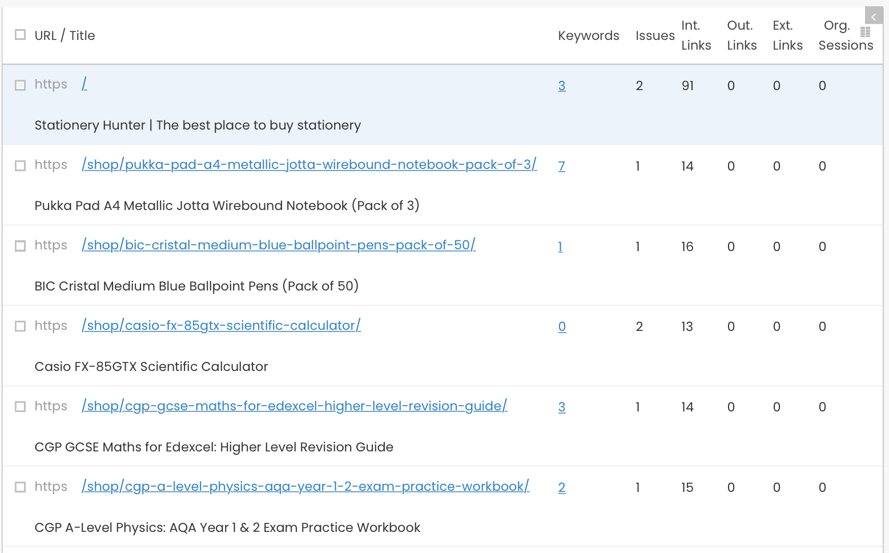The image size is (889, 553).
Task: Open the column settings icon near Org. Sessions
Action: click(x=865, y=32)
